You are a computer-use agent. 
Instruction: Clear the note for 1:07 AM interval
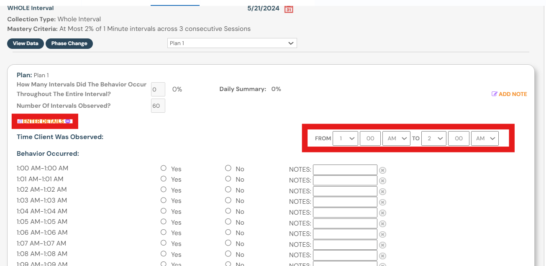pos(382,245)
